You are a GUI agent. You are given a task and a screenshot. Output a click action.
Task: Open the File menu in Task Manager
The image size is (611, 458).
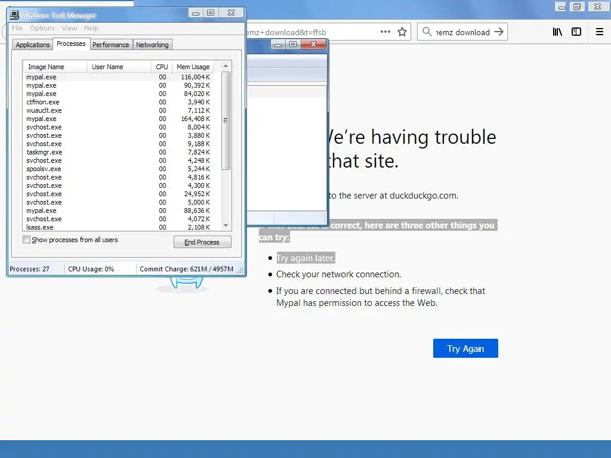point(17,28)
